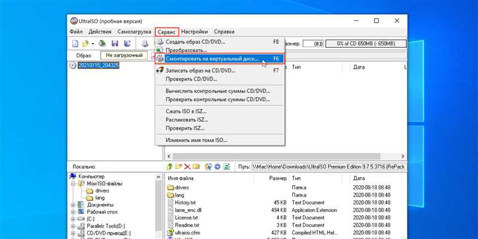478x239 pixels.
Task: Sort local list by Размер column
Action: 278,178
